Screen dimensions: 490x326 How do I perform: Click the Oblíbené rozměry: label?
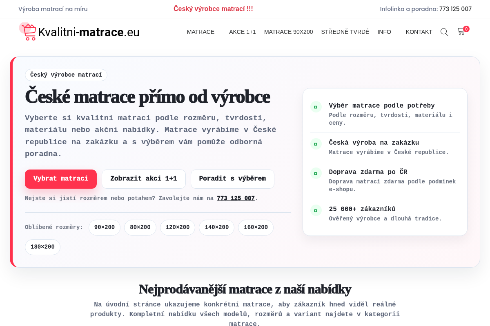click(54, 227)
